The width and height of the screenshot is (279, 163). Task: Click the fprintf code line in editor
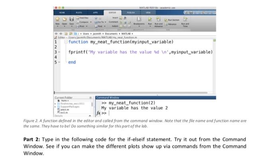coord(141,52)
